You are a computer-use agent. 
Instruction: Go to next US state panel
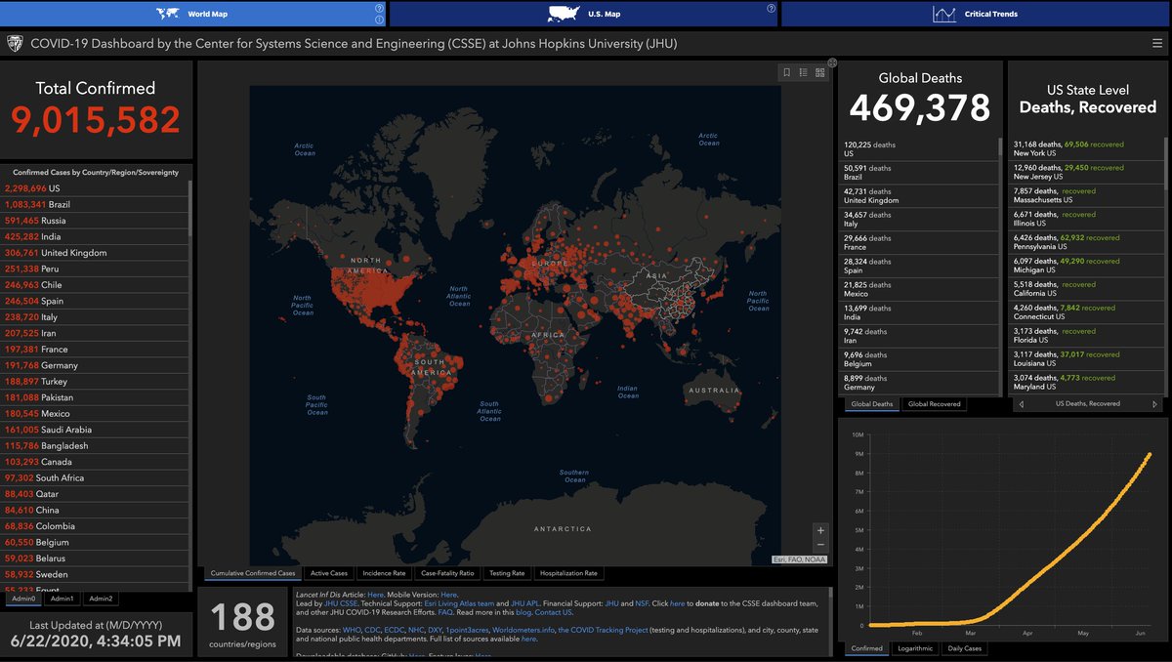pyautogui.click(x=1154, y=403)
